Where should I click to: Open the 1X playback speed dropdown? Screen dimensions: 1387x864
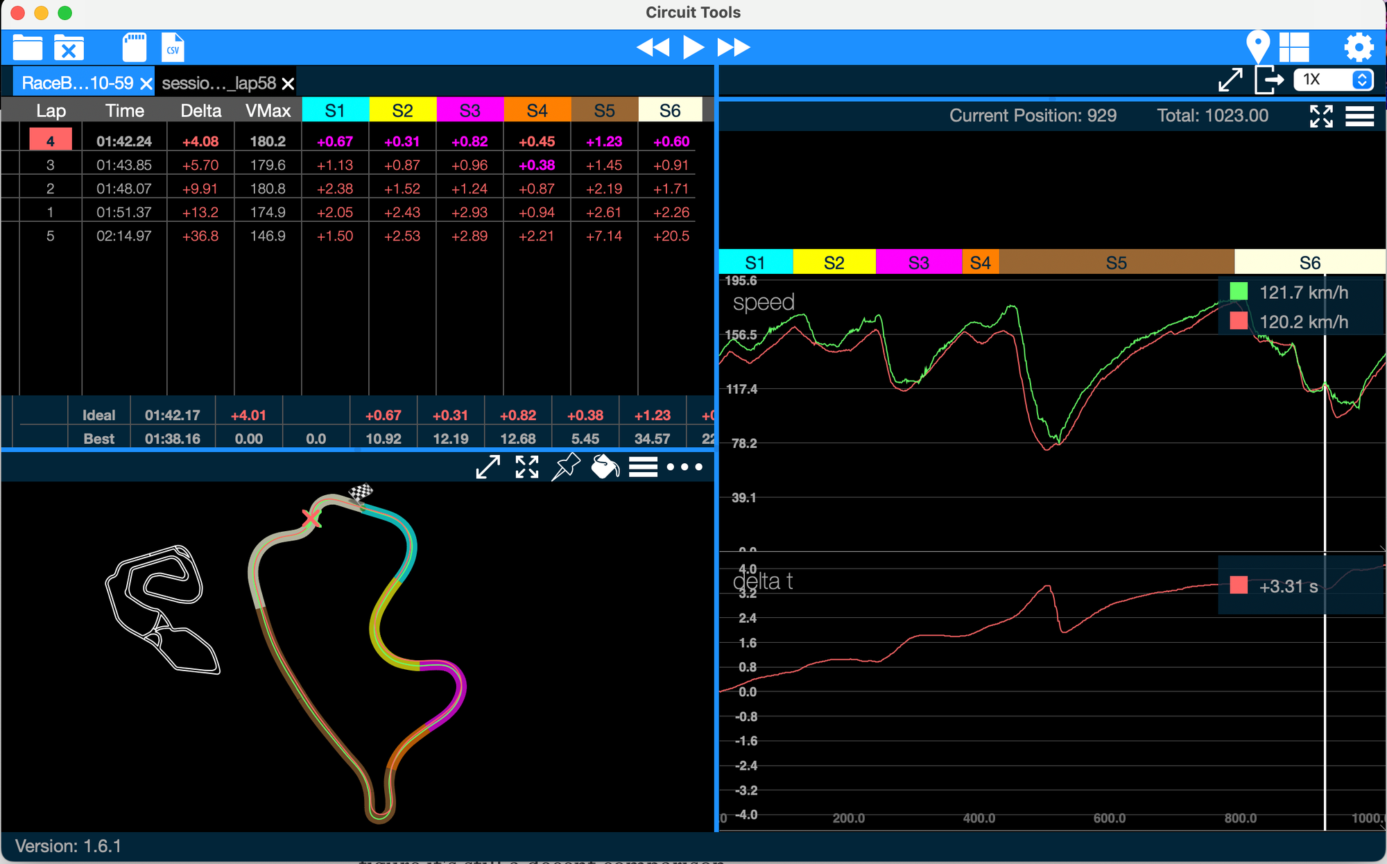[1332, 80]
